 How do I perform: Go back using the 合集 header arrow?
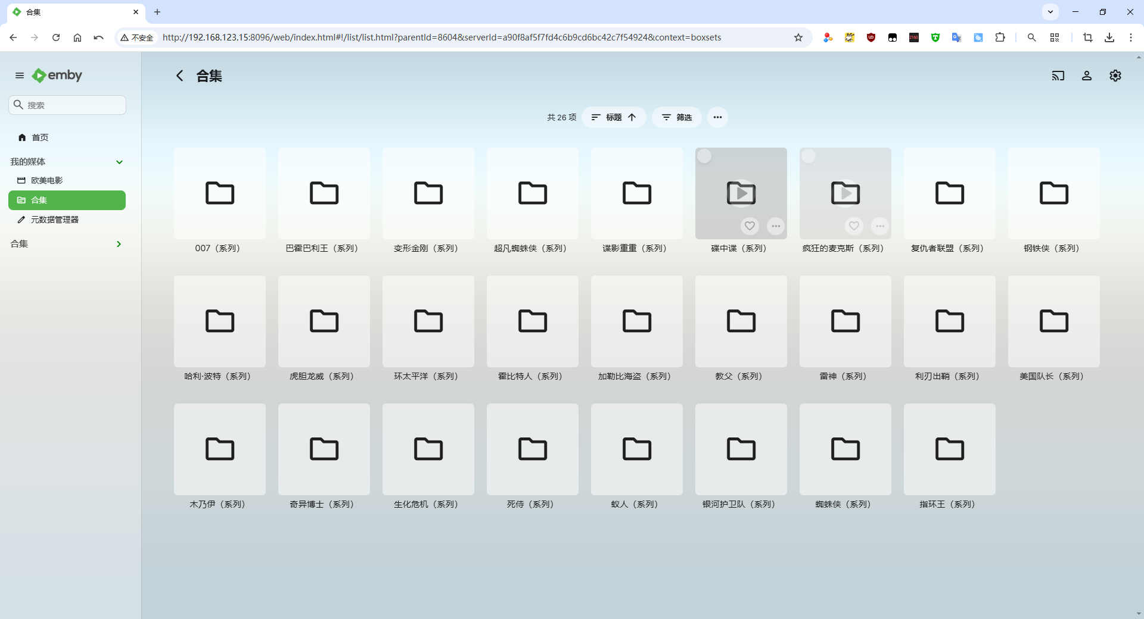(179, 76)
